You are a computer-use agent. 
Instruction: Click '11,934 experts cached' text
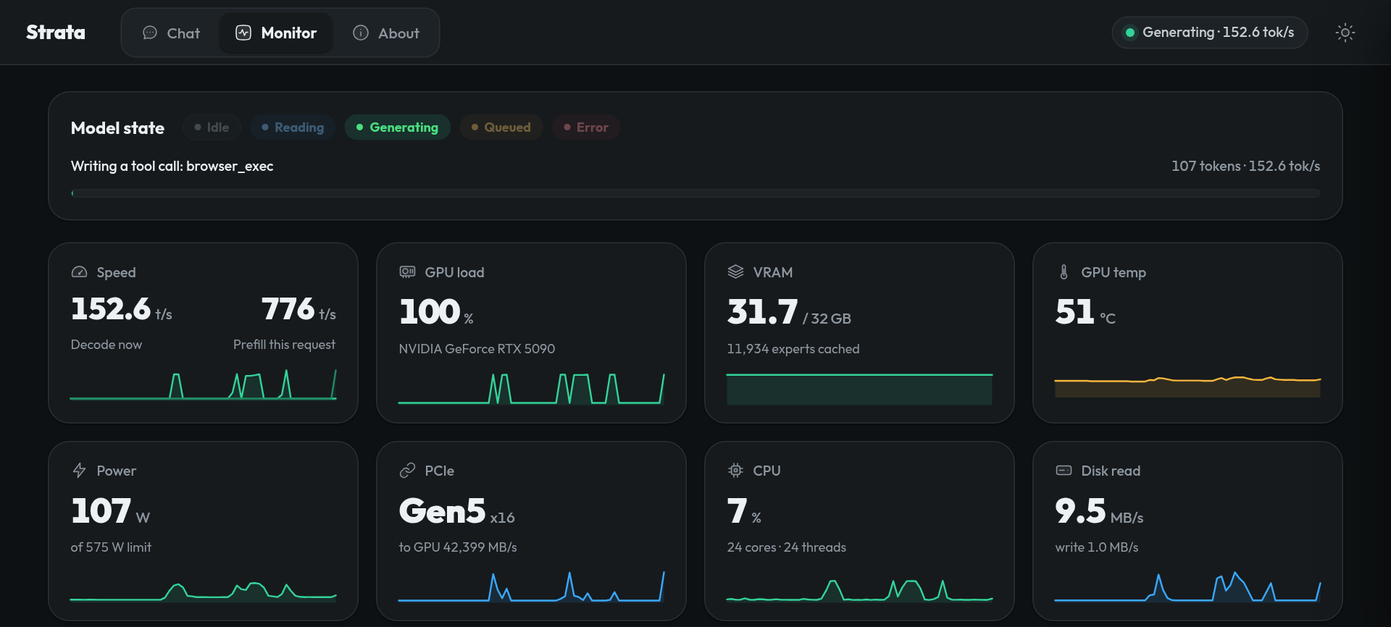tap(793, 349)
